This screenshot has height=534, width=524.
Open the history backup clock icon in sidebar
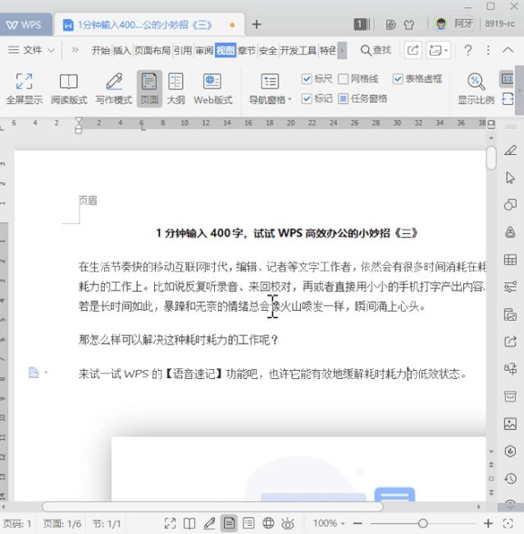510,478
